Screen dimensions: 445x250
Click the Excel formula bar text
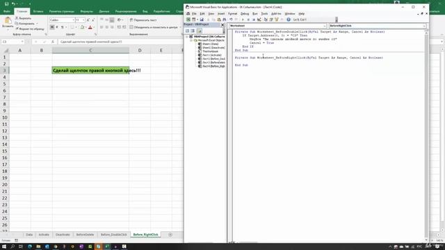91,42
